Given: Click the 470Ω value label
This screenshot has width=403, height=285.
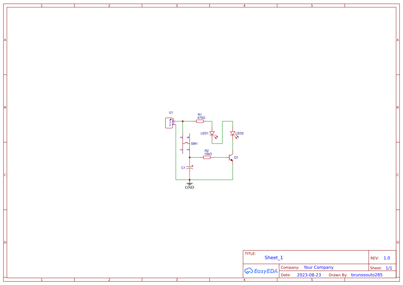Looking at the screenshot, I should click(201, 118).
